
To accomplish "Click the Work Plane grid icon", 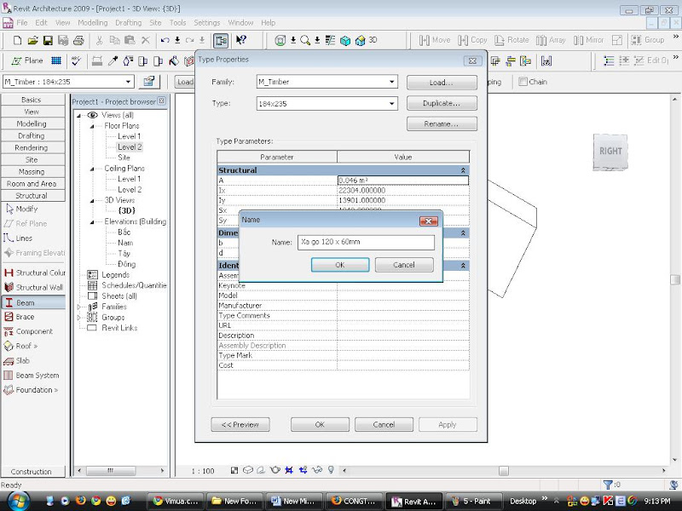I will pyautogui.click(x=56, y=60).
